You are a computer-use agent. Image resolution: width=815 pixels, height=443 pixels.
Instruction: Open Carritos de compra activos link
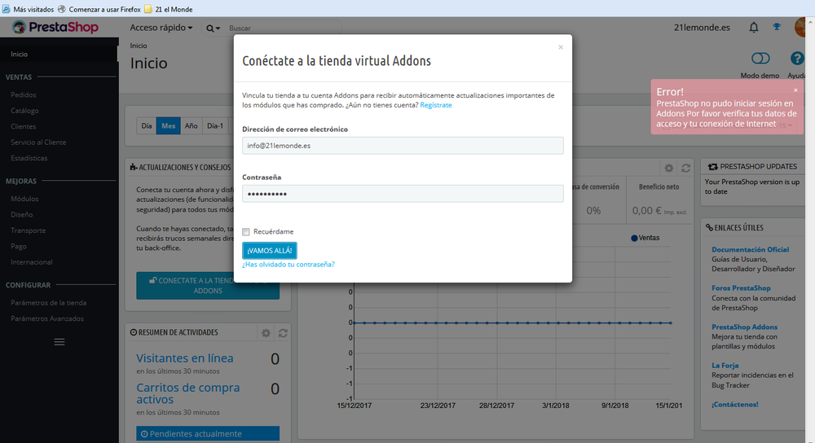click(188, 393)
